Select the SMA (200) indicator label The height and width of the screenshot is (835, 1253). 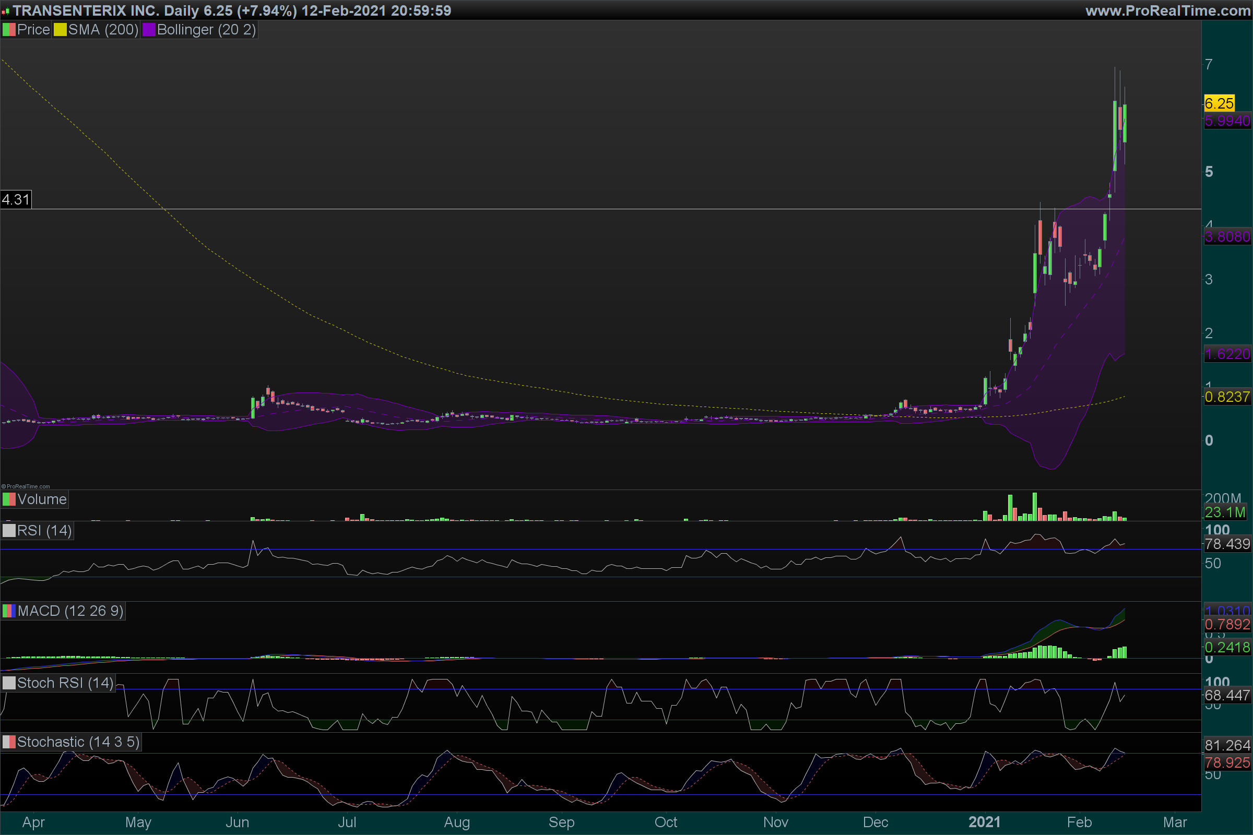(103, 30)
